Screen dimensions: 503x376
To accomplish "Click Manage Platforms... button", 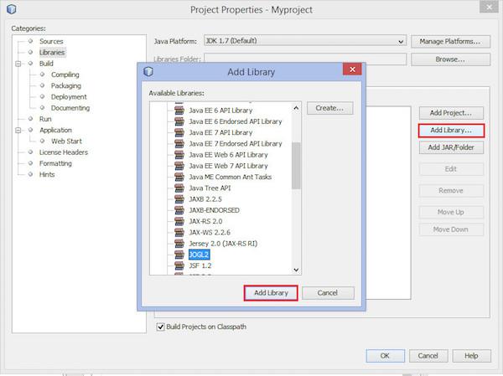I will 450,41.
